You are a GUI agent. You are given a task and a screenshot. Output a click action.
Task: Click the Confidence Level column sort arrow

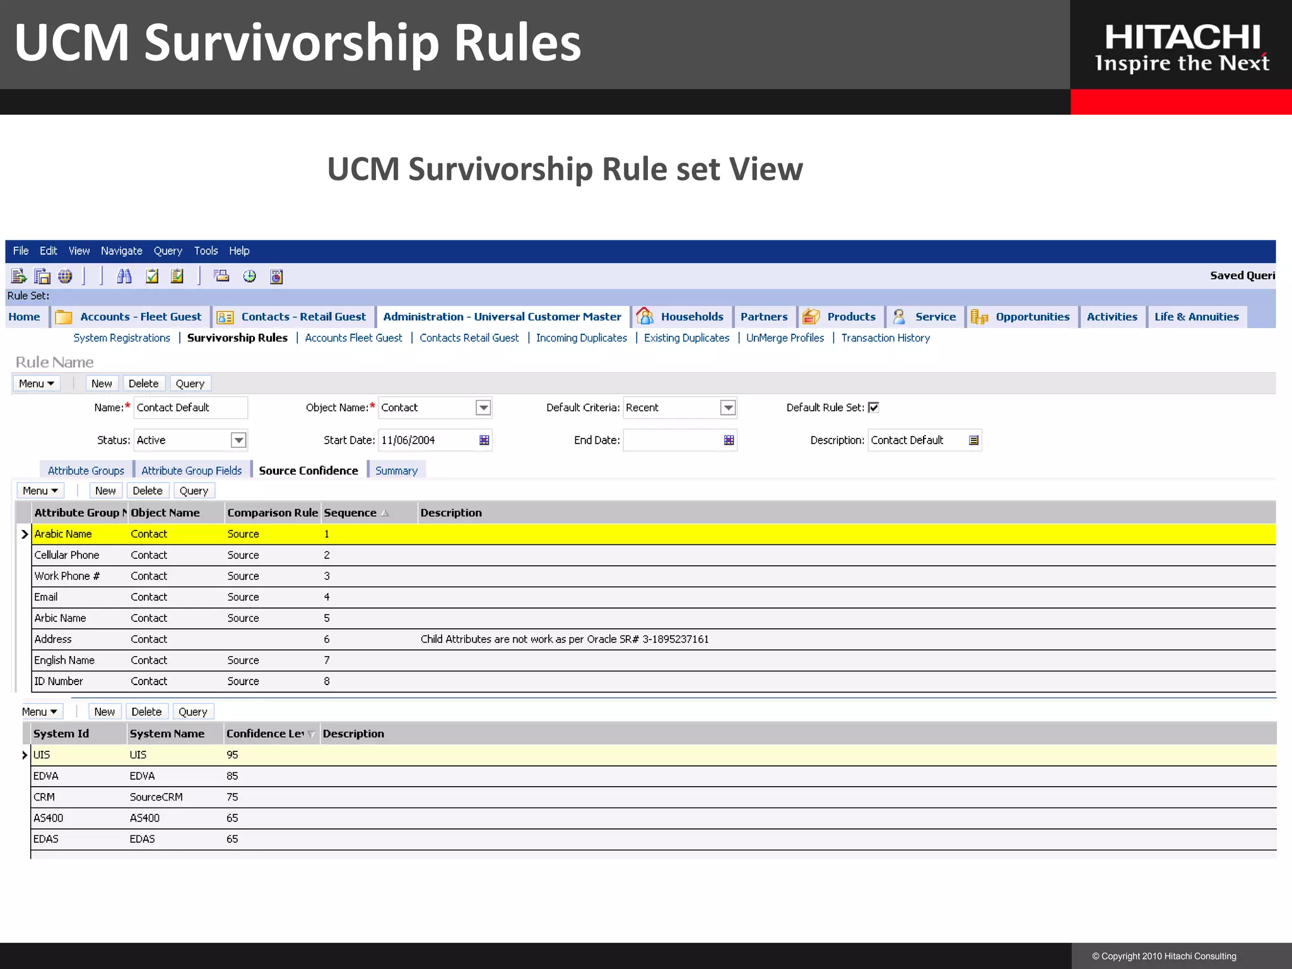click(x=311, y=734)
